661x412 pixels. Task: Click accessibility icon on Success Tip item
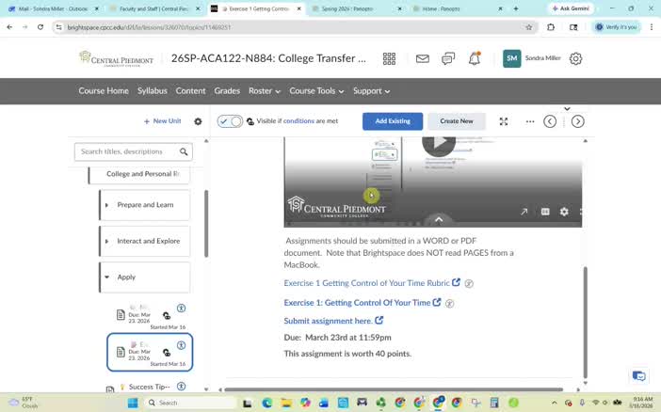(182, 386)
